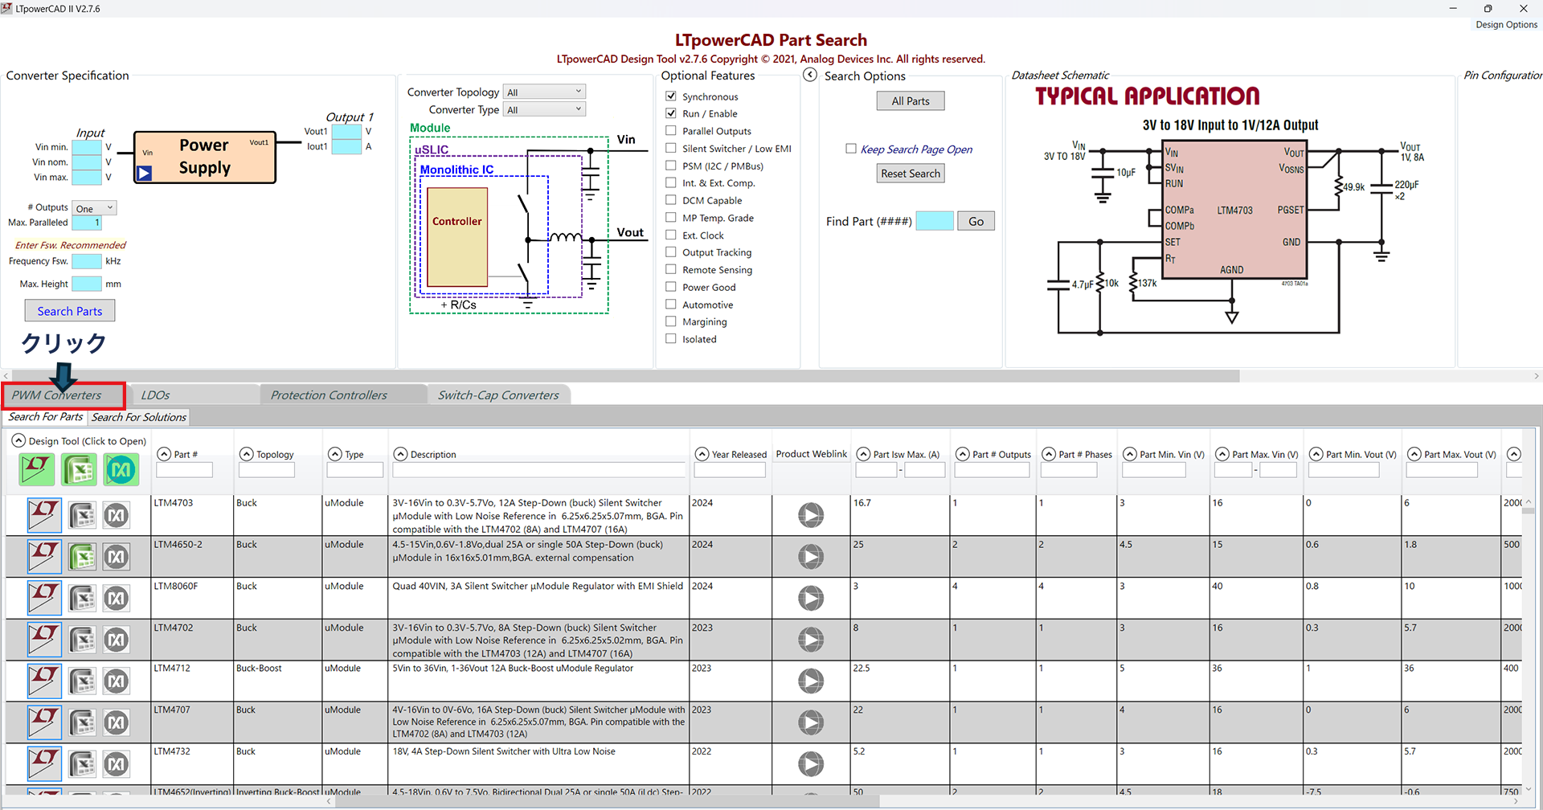Open the green Excel tool for LTM4650-2

82,557
